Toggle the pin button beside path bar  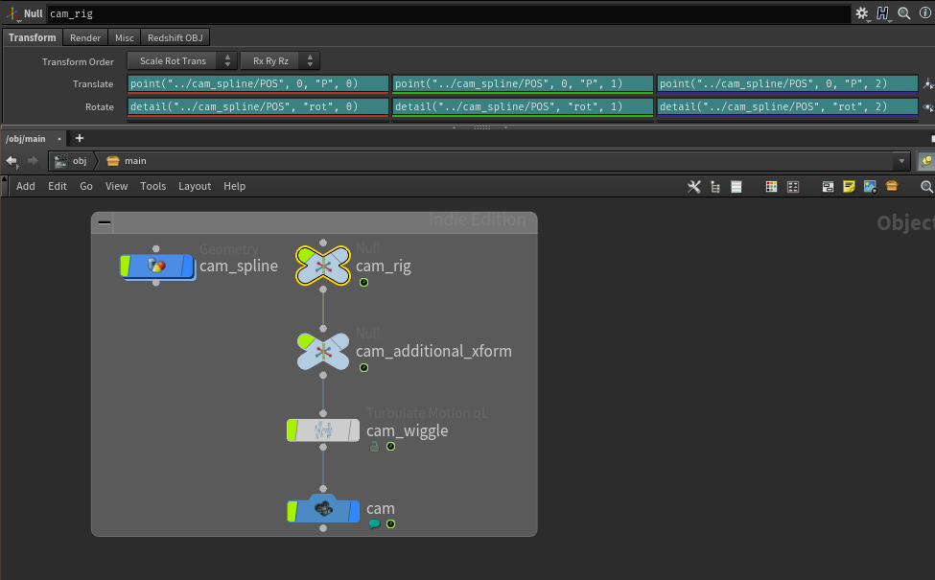coord(925,161)
